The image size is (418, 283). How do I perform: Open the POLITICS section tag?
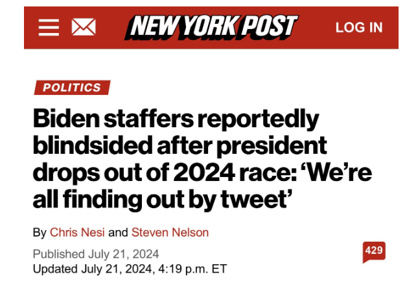coord(72,88)
